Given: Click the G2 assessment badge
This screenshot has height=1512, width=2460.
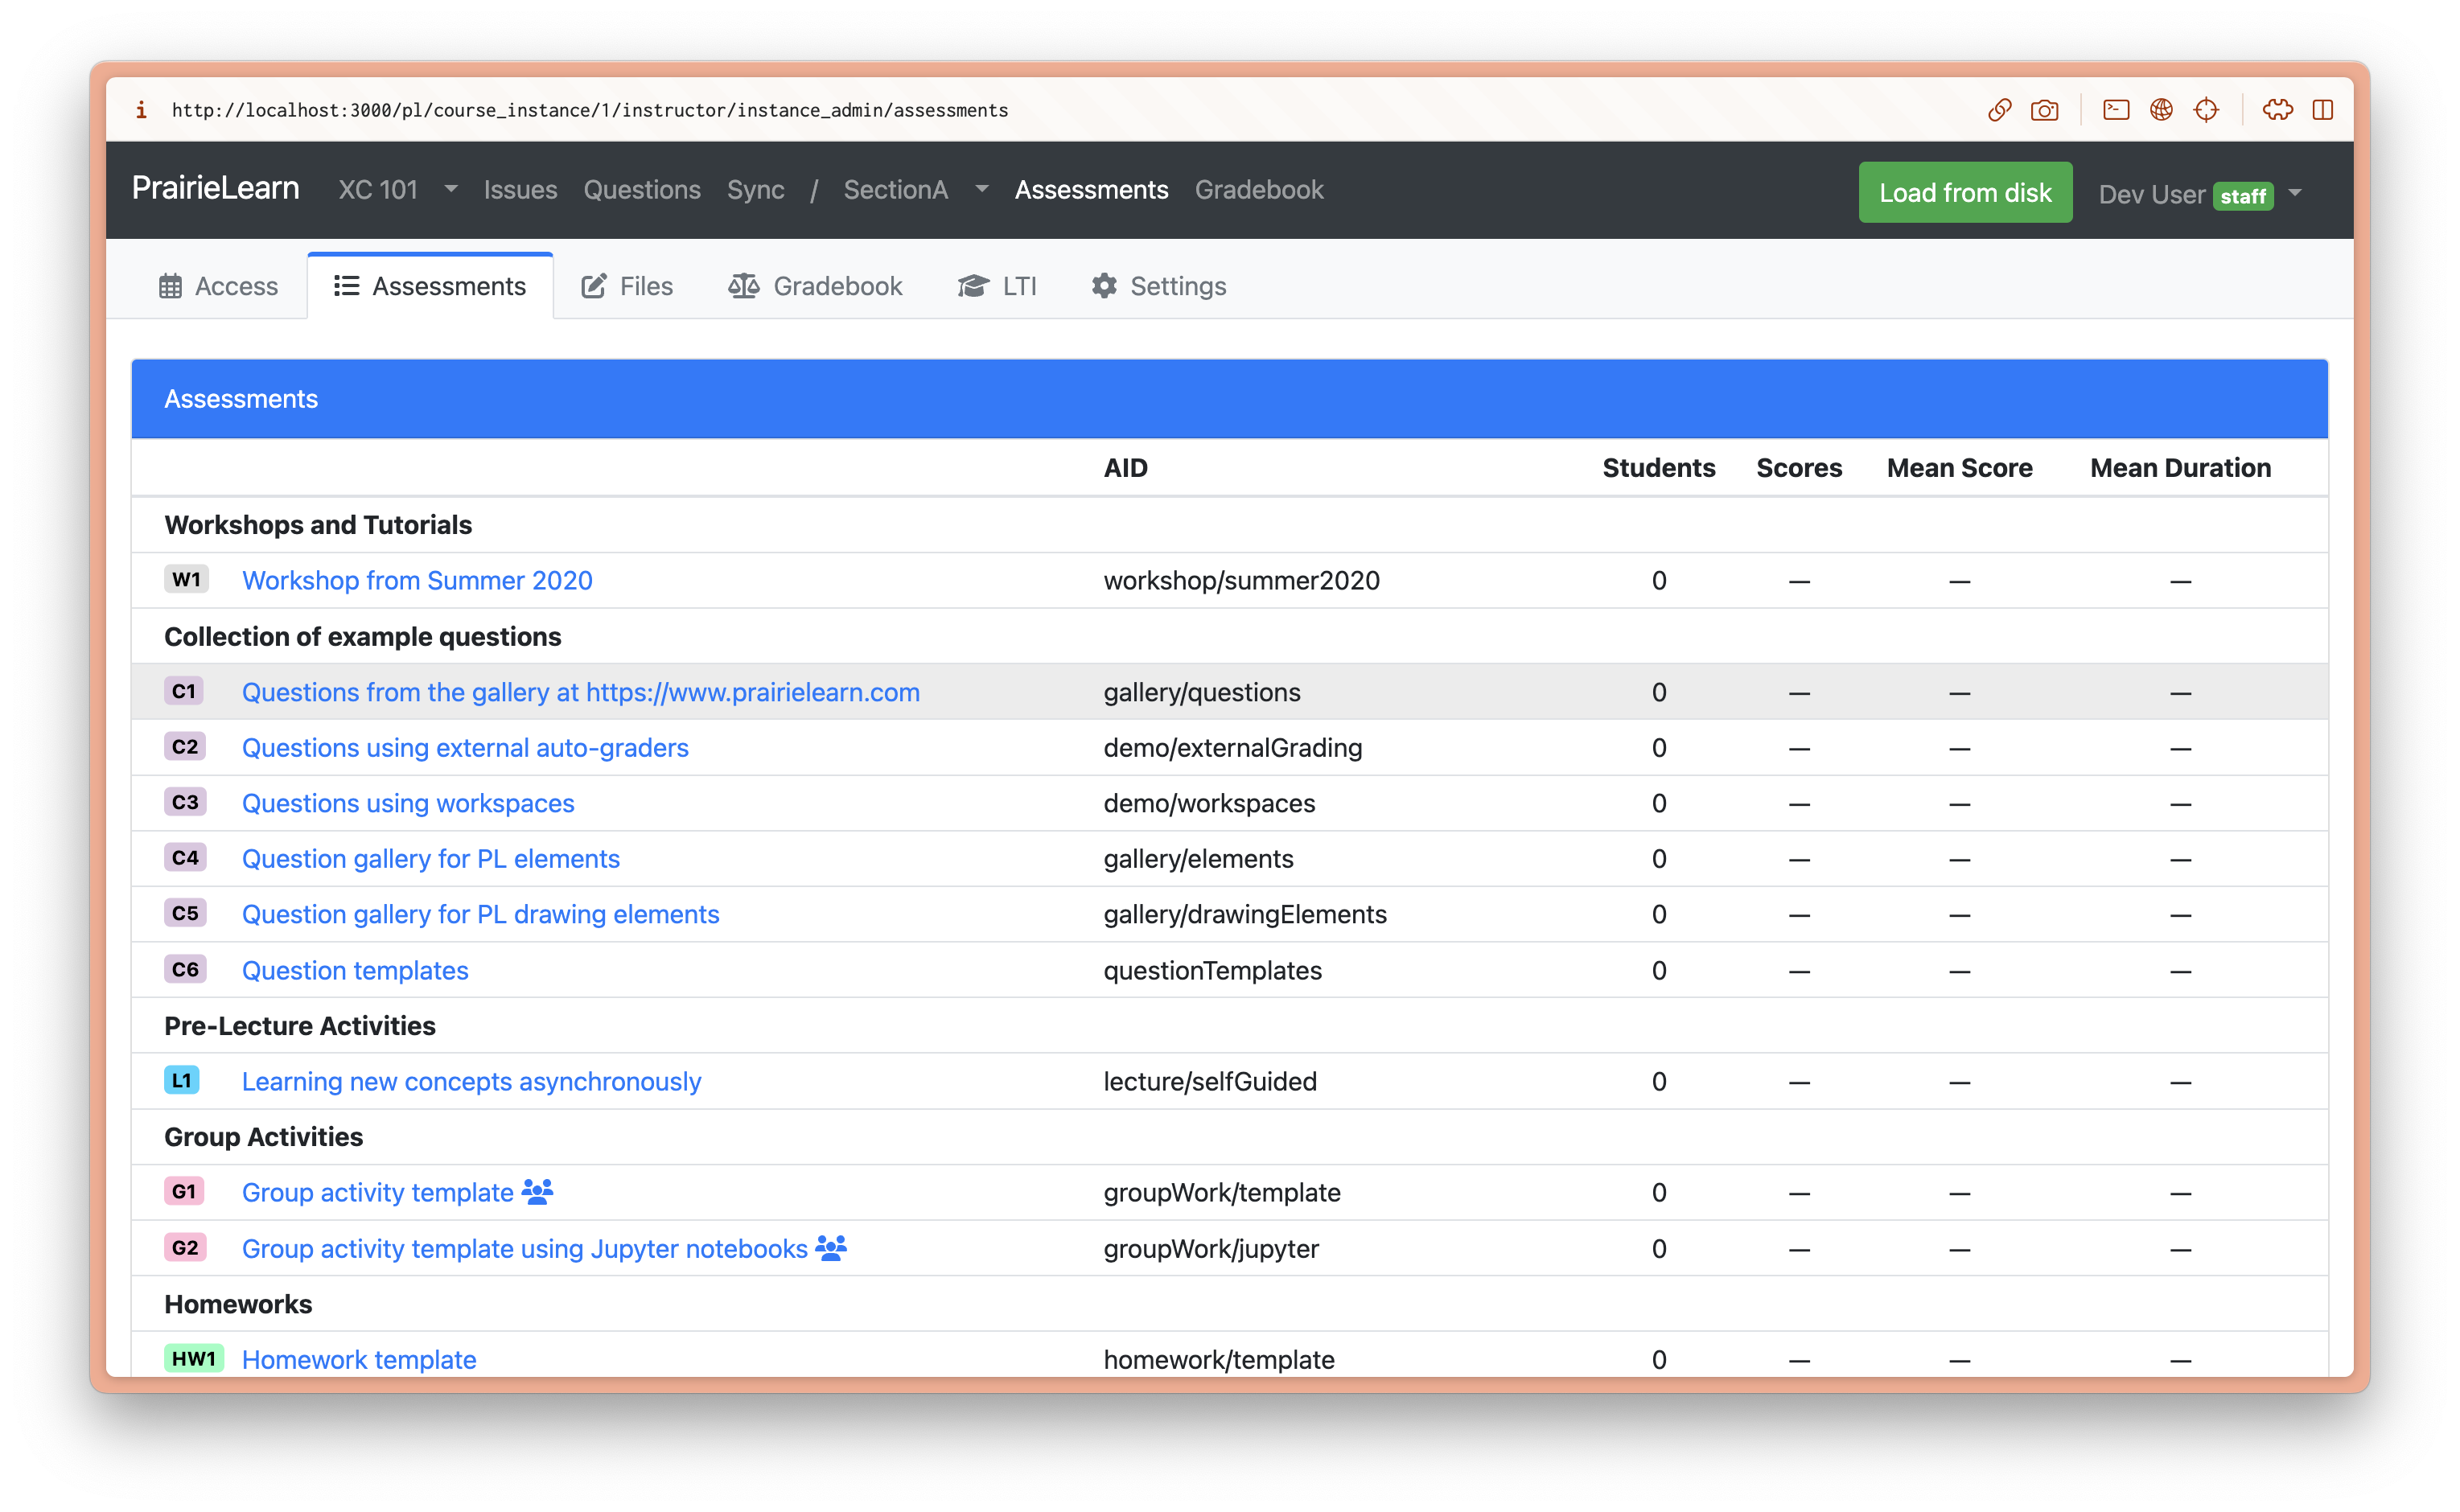Looking at the screenshot, I should 185,1247.
